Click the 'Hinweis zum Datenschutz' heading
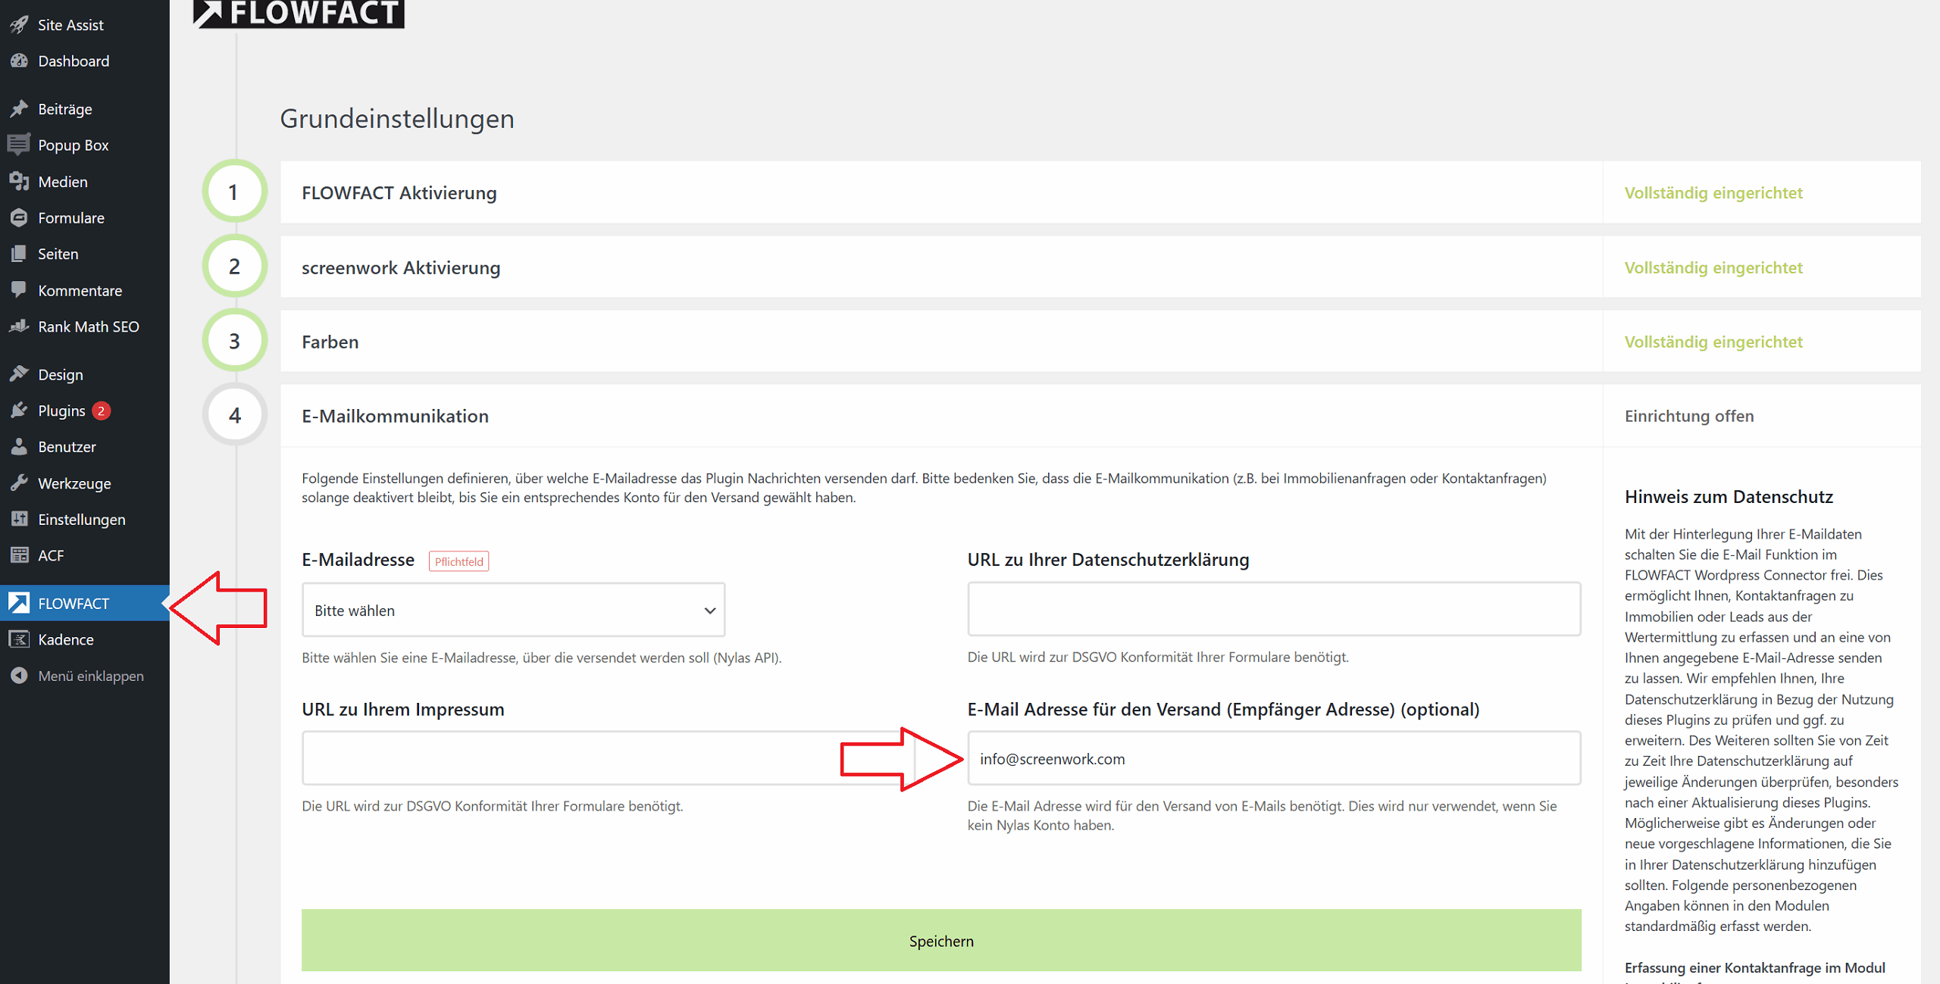1940x984 pixels. [x=1729, y=496]
